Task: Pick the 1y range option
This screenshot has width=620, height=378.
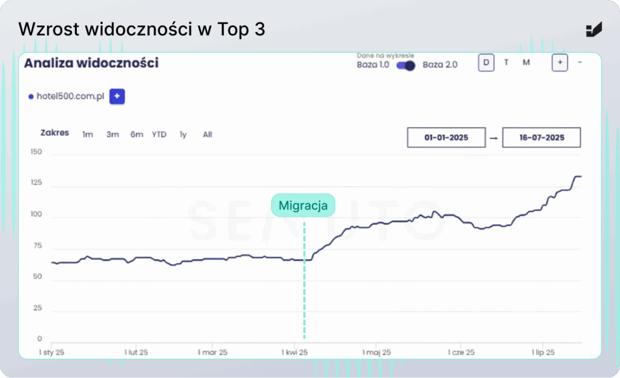Action: (x=183, y=134)
